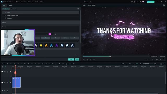Open the Datei menu
Screen dimensions: 167x94
[17, 2]
